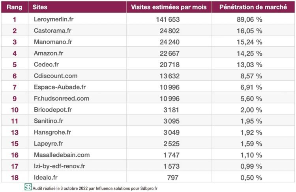Open the Masalledebain.com entry
Viewport: 296px width, 192px height.
[61, 155]
